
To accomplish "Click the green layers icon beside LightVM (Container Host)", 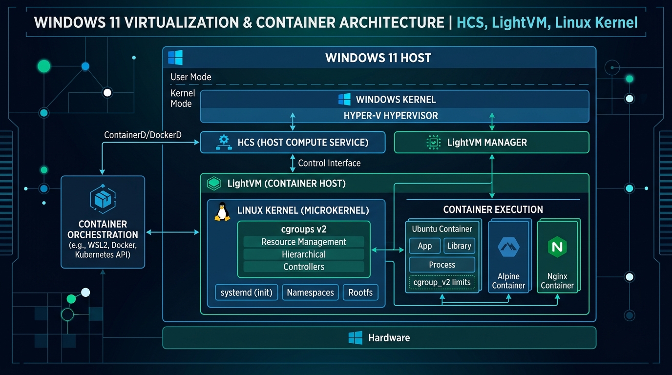I will pyautogui.click(x=214, y=184).
